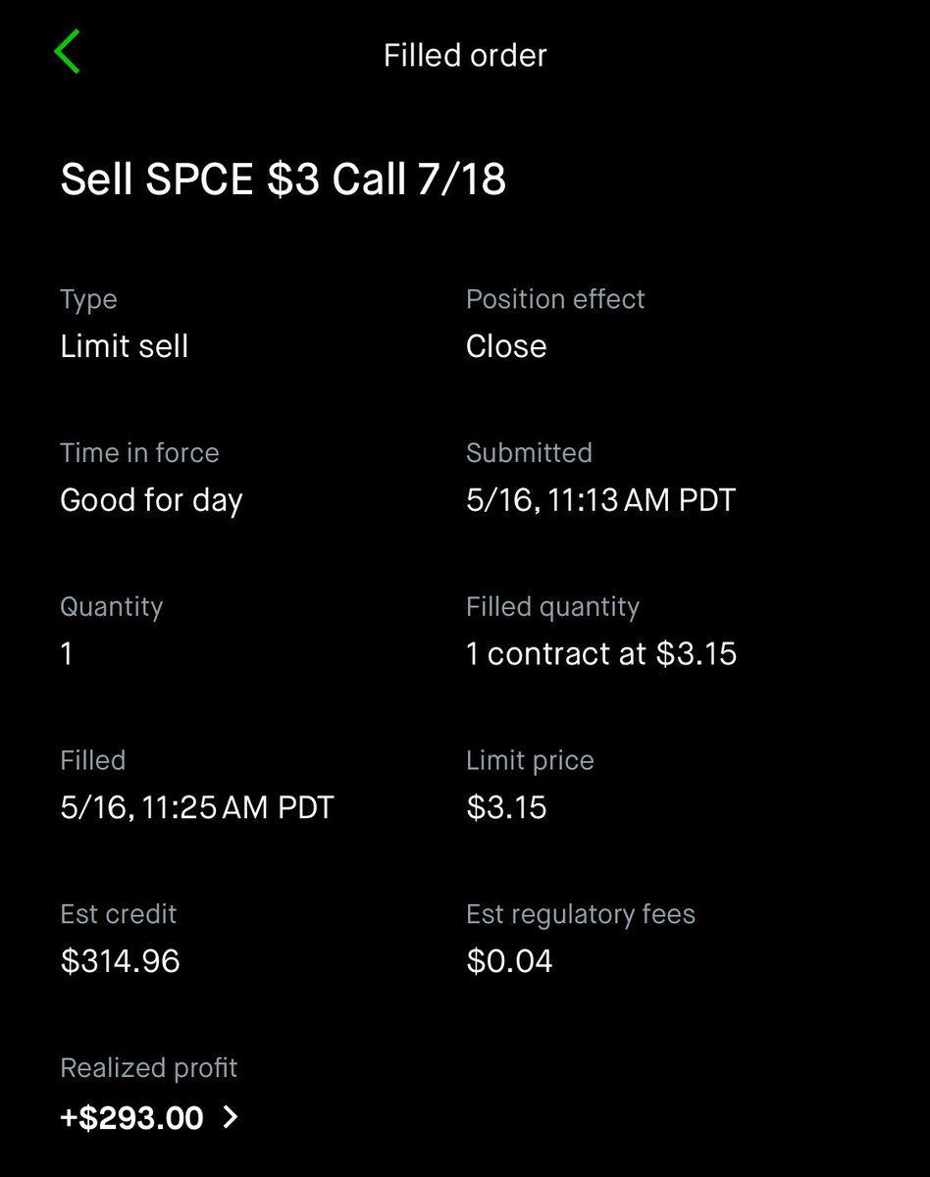Tap the Quantity value 1

[x=67, y=653]
